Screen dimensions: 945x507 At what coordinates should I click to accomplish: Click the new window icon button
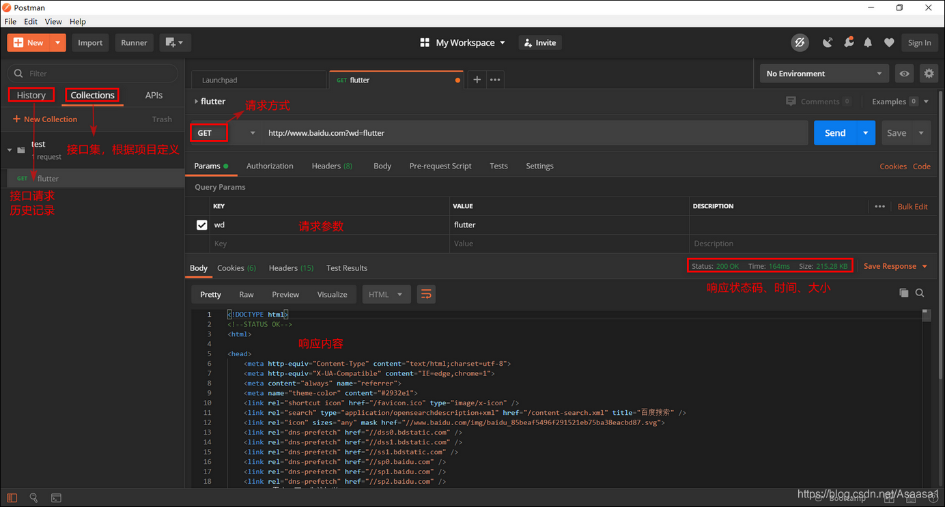[175, 42]
